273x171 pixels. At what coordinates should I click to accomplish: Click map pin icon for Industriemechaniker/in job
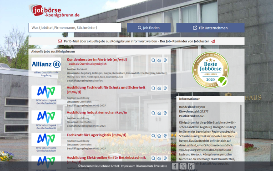point(165,113)
